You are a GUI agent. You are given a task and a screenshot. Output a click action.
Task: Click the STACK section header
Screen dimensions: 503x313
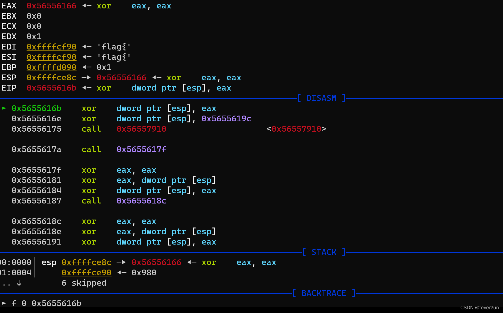point(324,252)
